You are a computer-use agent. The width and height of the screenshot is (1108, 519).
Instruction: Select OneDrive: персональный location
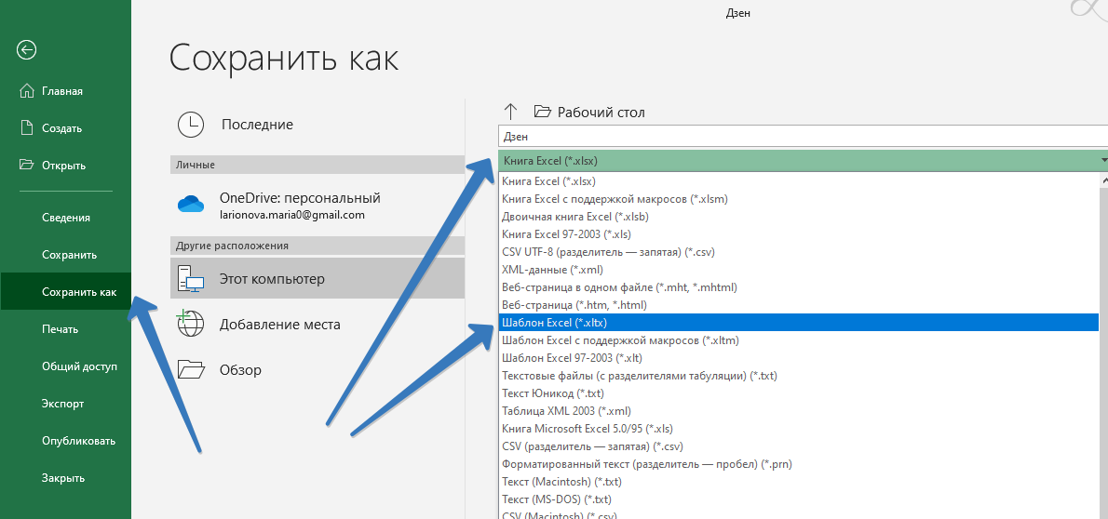[x=318, y=206]
